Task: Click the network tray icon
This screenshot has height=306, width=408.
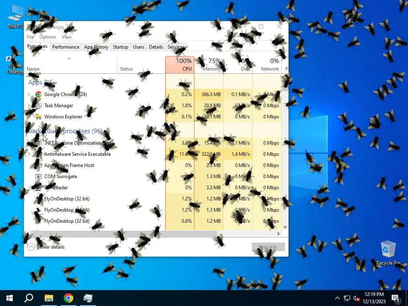Action: (x=347, y=298)
